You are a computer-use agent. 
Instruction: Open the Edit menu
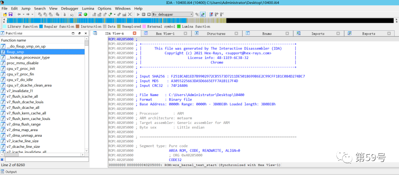pos(14,8)
